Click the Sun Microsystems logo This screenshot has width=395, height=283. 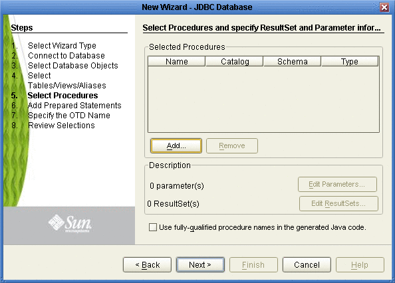(70, 224)
